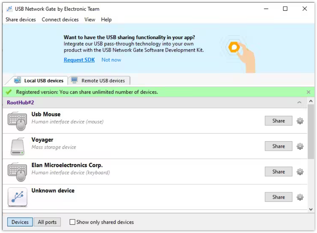Click the Usb Mouse keyboard-mouse icon

pyautogui.click(x=17, y=121)
